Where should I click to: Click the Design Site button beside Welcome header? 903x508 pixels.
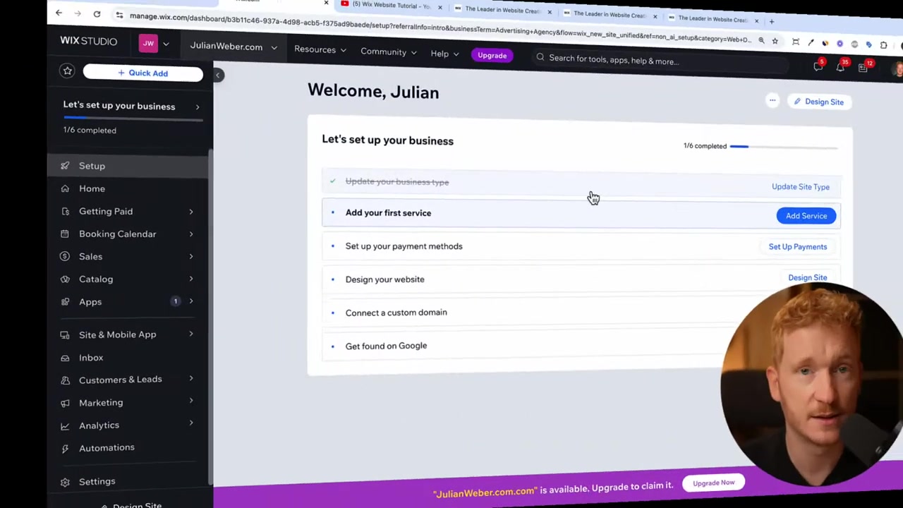pyautogui.click(x=818, y=102)
